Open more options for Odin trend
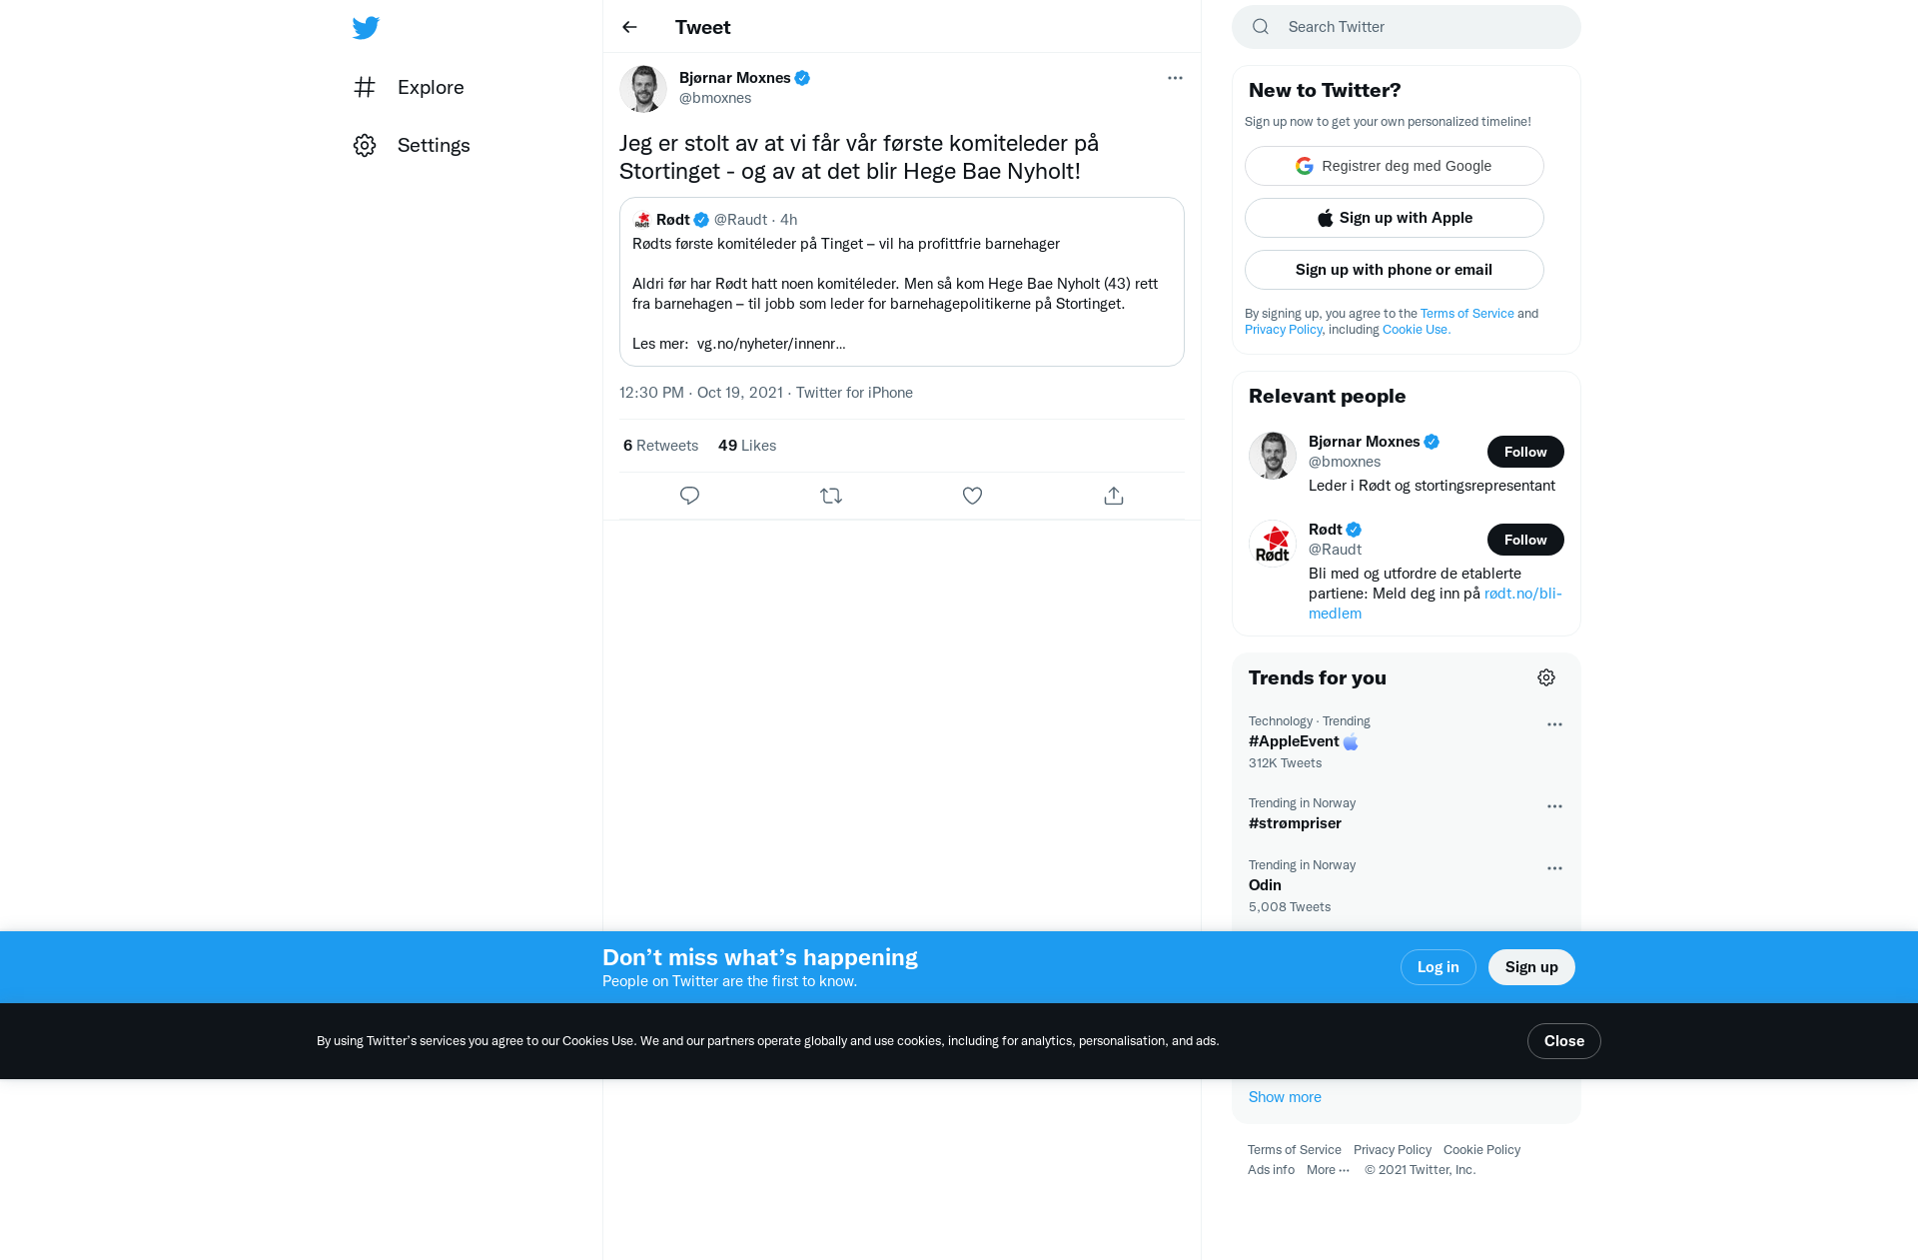This screenshot has width=1918, height=1260. (x=1554, y=868)
